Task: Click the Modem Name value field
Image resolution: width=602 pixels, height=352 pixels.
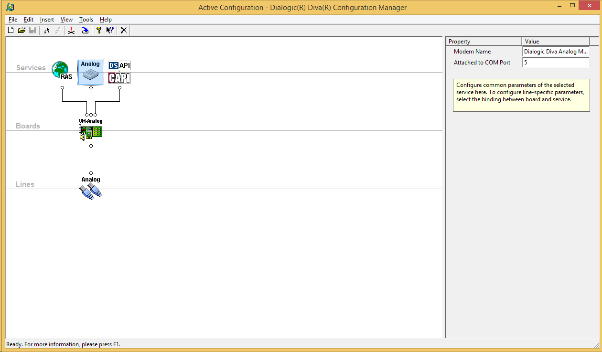Action: [556, 52]
